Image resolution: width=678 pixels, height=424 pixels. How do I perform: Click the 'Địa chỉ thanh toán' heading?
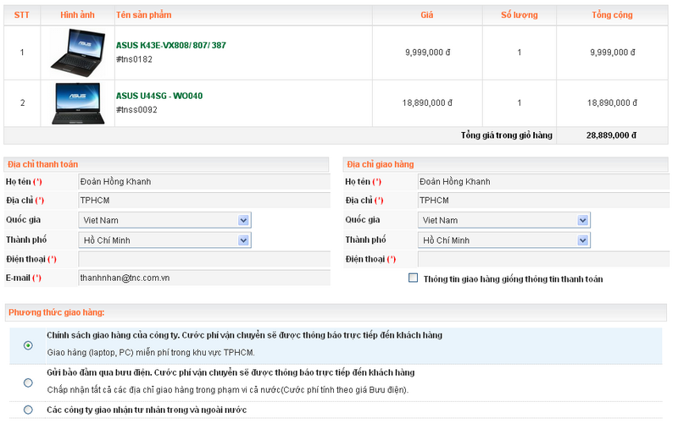pyautogui.click(x=43, y=164)
